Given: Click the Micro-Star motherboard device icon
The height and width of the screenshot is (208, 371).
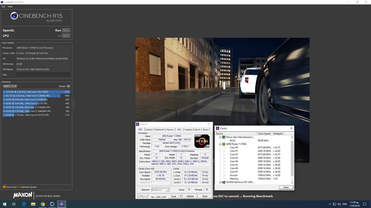Looking at the screenshot, I should 224,137.
